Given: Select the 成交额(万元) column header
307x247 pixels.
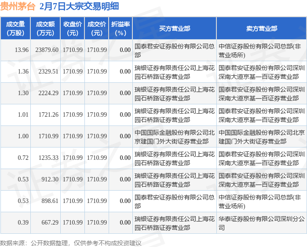Looking at the screenshot, I should point(45,29).
